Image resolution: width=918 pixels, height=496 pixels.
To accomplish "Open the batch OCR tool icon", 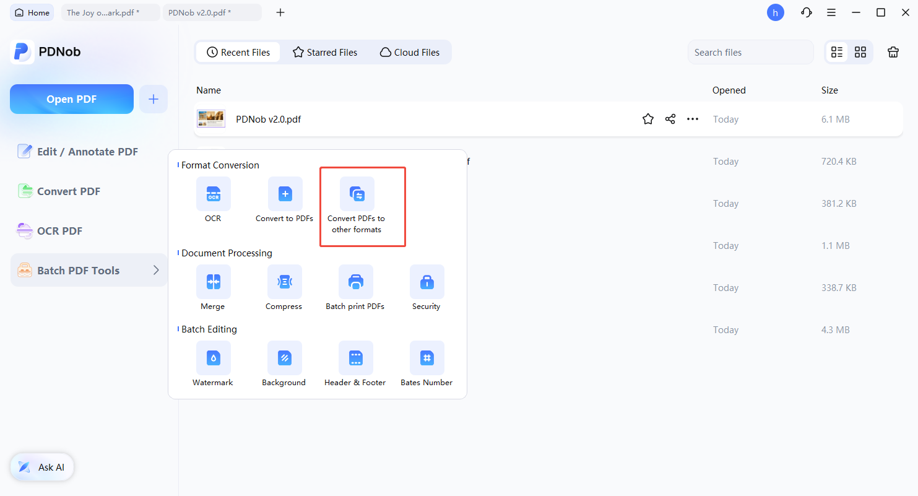I will (213, 194).
